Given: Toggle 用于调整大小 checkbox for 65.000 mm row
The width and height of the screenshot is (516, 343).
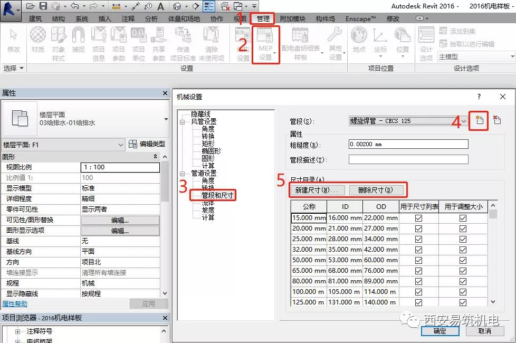Looking at the screenshot, I should pyautogui.click(x=463, y=271).
